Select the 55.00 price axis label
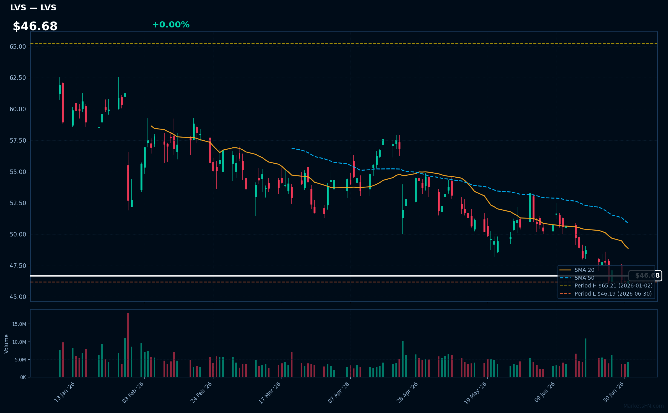 coord(18,172)
